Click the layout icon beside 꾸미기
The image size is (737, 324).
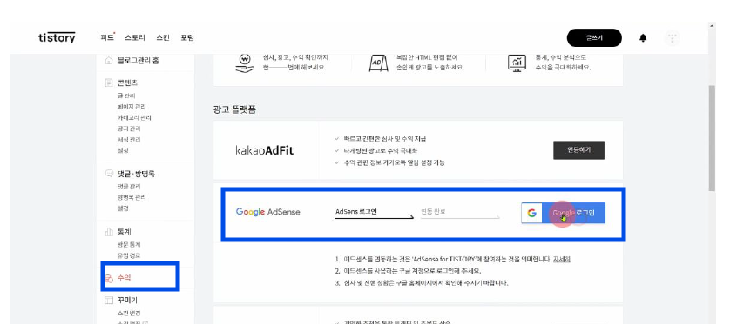pos(109,300)
